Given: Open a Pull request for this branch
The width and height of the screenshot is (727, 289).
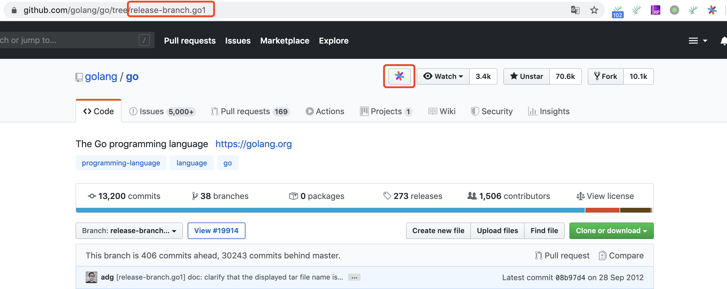Looking at the screenshot, I should (562, 255).
